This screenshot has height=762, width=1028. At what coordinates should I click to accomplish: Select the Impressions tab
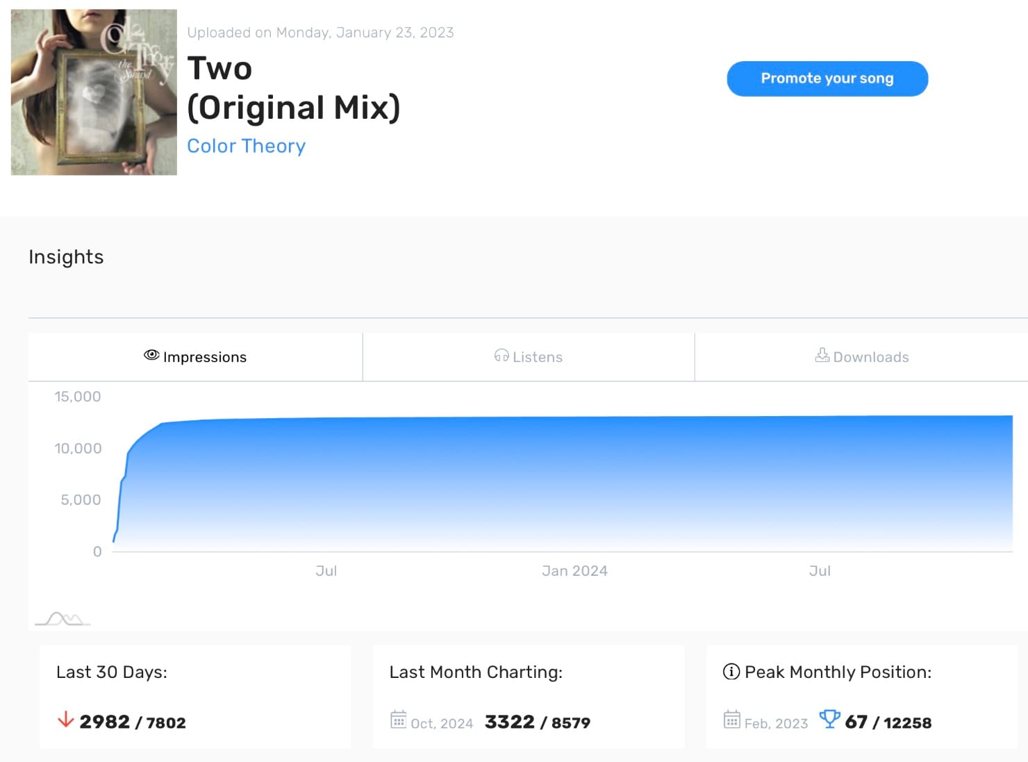pyautogui.click(x=197, y=357)
